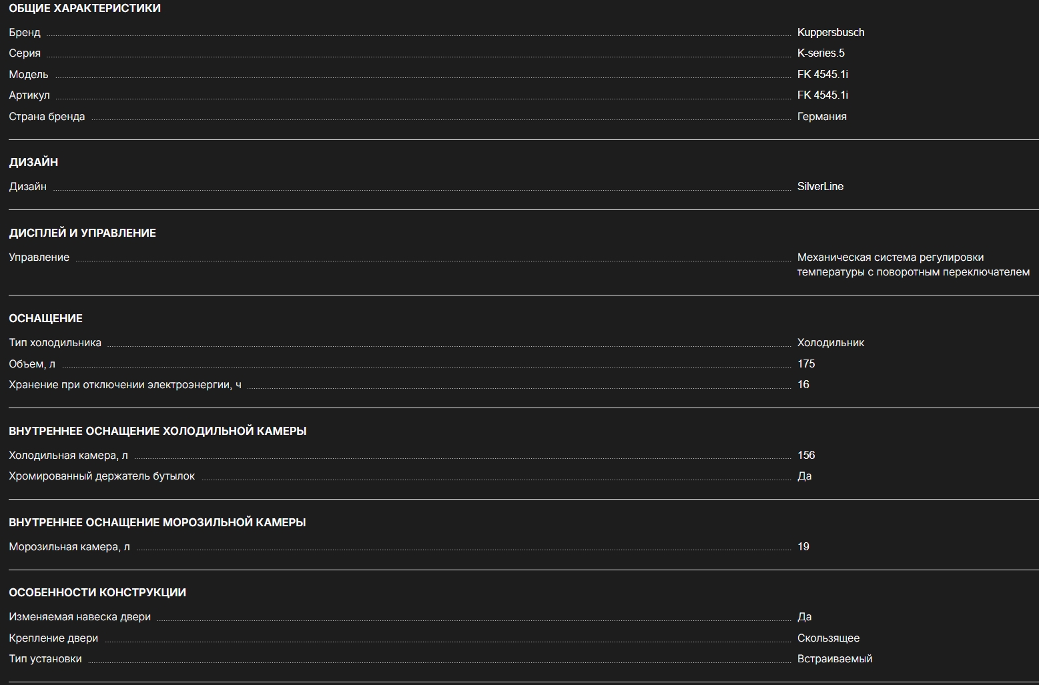Click the Морозильная камера value 19
This screenshot has width=1039, height=685.
click(x=803, y=546)
